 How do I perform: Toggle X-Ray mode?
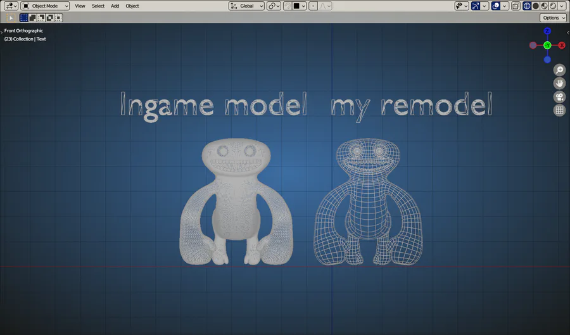(x=516, y=6)
